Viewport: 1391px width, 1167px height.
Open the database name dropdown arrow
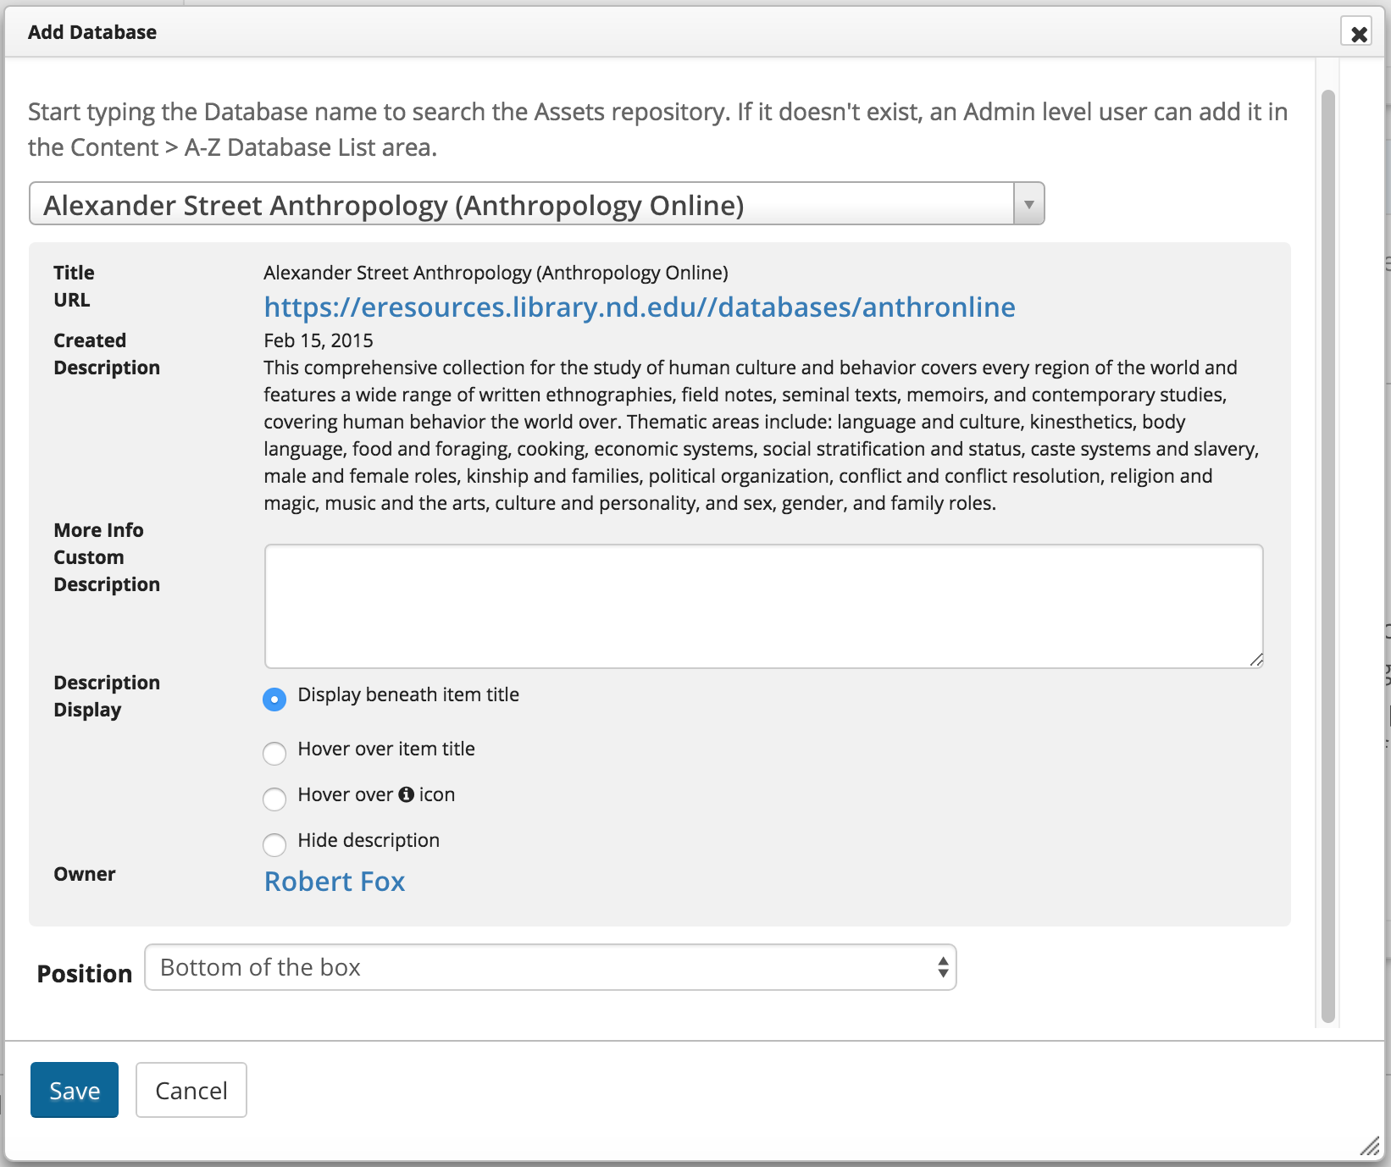1028,204
